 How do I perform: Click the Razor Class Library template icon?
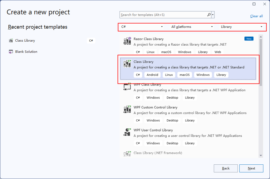127,41
